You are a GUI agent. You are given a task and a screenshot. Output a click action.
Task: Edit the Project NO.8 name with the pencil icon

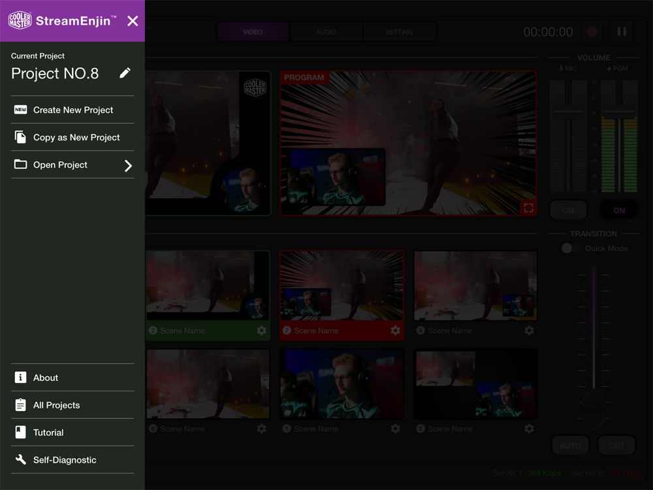pyautogui.click(x=125, y=73)
